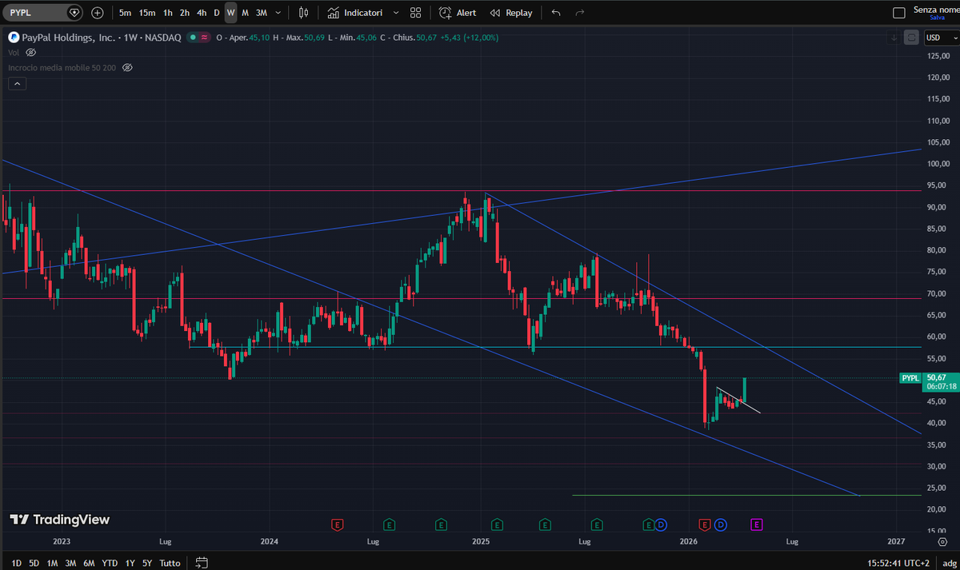Click the +5,43 (+12,00%) change value
This screenshot has width=960, height=570.
(x=469, y=37)
